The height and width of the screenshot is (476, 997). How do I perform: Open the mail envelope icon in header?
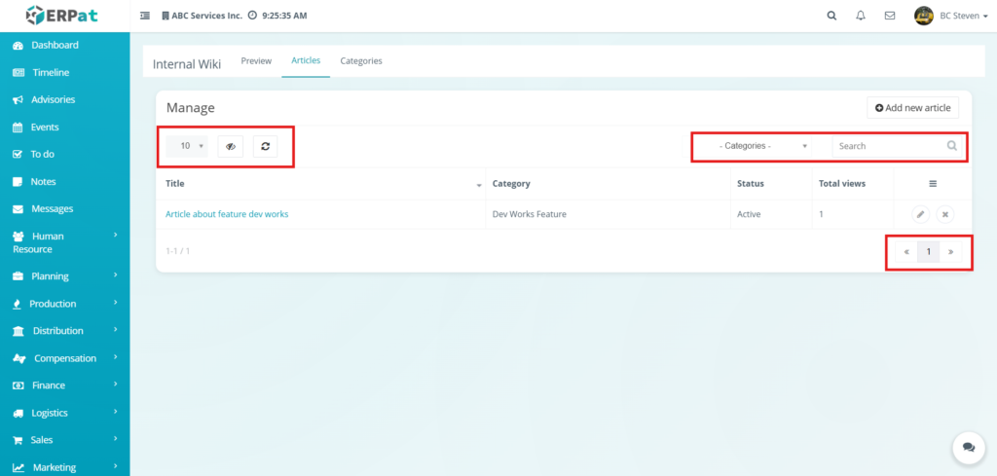pos(889,16)
